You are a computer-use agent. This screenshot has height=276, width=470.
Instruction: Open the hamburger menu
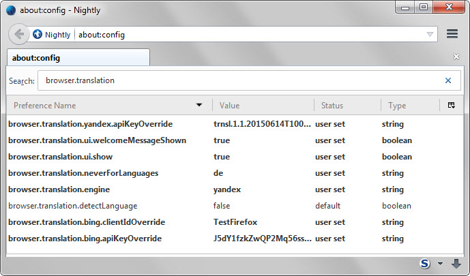[x=452, y=34]
